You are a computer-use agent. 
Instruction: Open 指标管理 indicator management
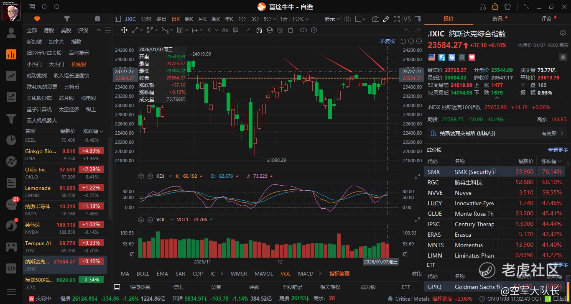pos(339,273)
